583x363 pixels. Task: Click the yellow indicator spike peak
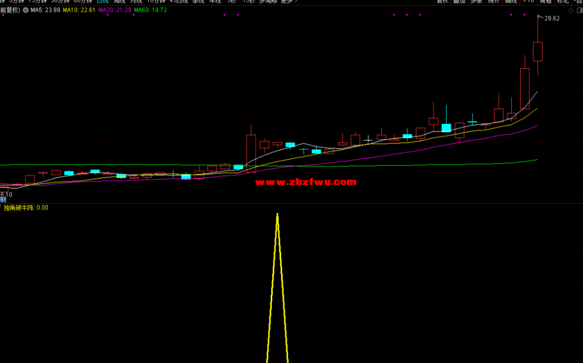[278, 215]
